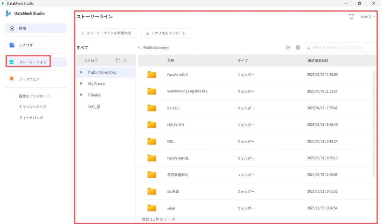
Task: Click the theme shirt icon
Action: pos(351,16)
